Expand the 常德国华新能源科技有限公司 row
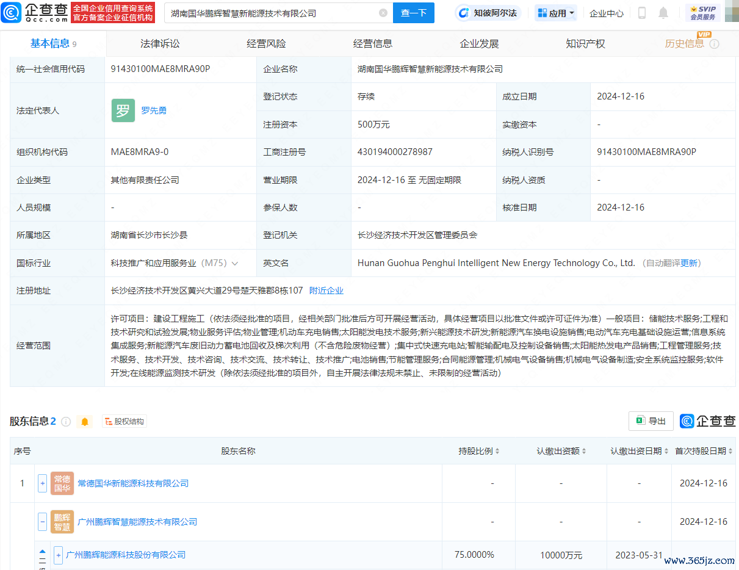This screenshot has height=570, width=739. [x=42, y=483]
